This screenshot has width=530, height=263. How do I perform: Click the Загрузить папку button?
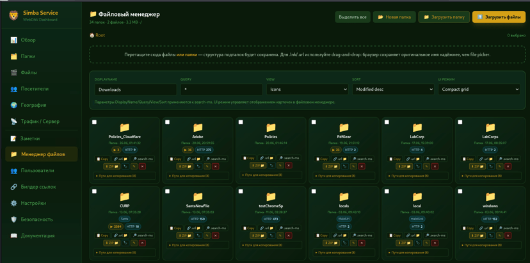444,17
